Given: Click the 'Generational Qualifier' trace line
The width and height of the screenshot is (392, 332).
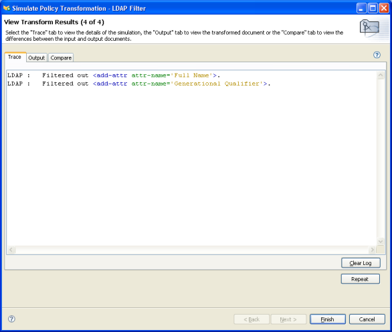Looking at the screenshot, I should pos(139,84).
